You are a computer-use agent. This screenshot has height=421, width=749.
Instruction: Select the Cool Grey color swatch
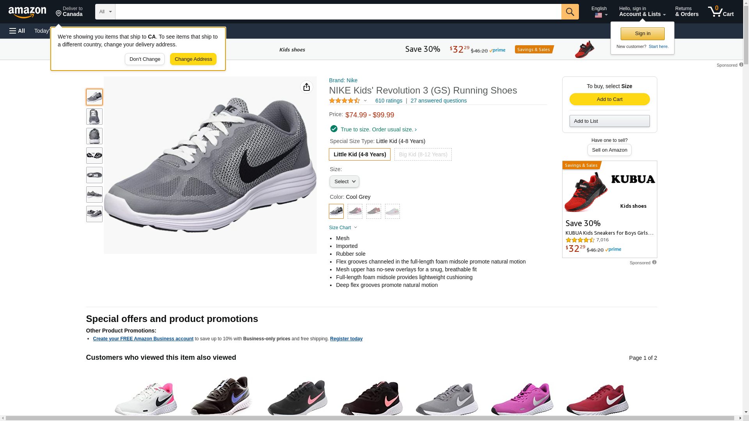click(x=336, y=211)
